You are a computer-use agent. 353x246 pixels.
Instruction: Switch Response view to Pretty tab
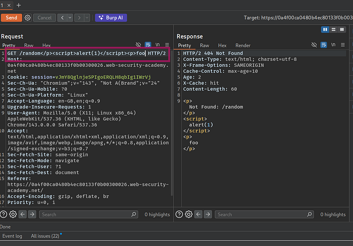coord(185,45)
